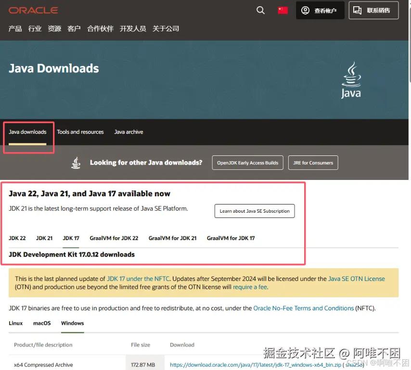Click JRE for Consumers button
The height and width of the screenshot is (370, 411).
(x=313, y=163)
